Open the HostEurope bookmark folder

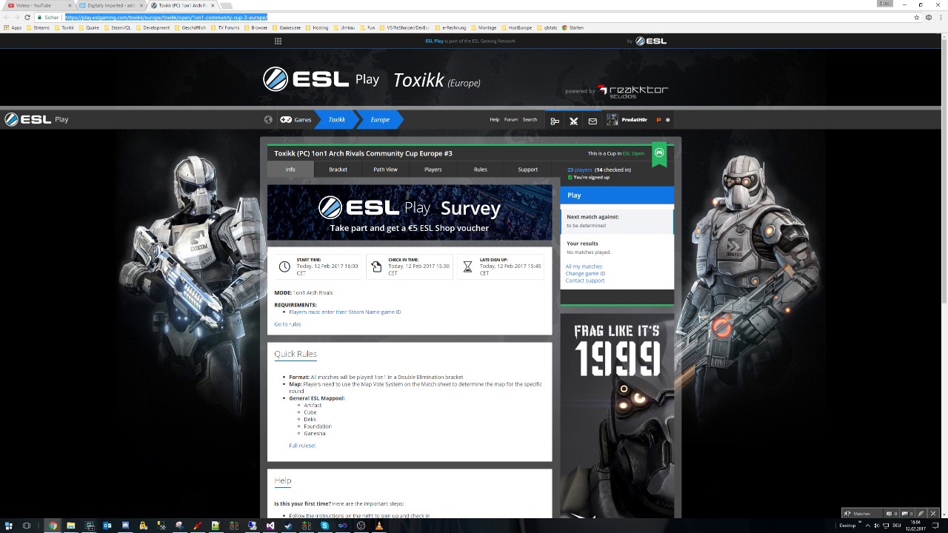coord(517,27)
